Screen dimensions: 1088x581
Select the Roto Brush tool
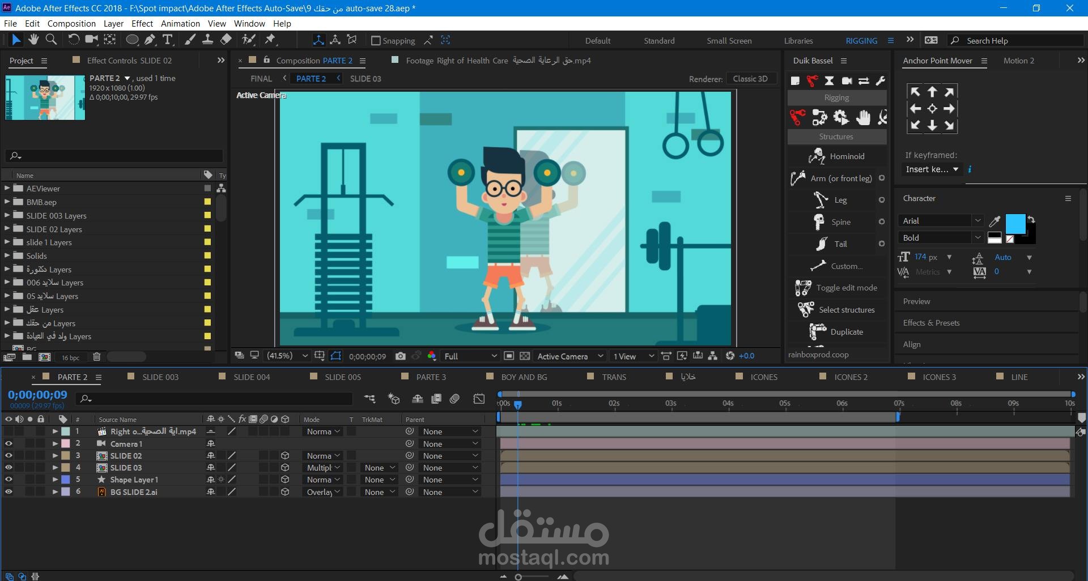click(x=249, y=40)
